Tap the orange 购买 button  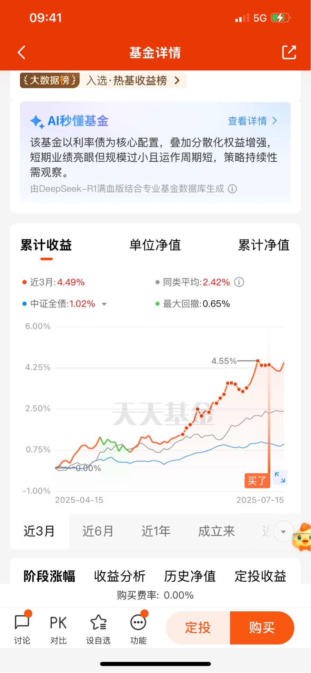coord(262,628)
